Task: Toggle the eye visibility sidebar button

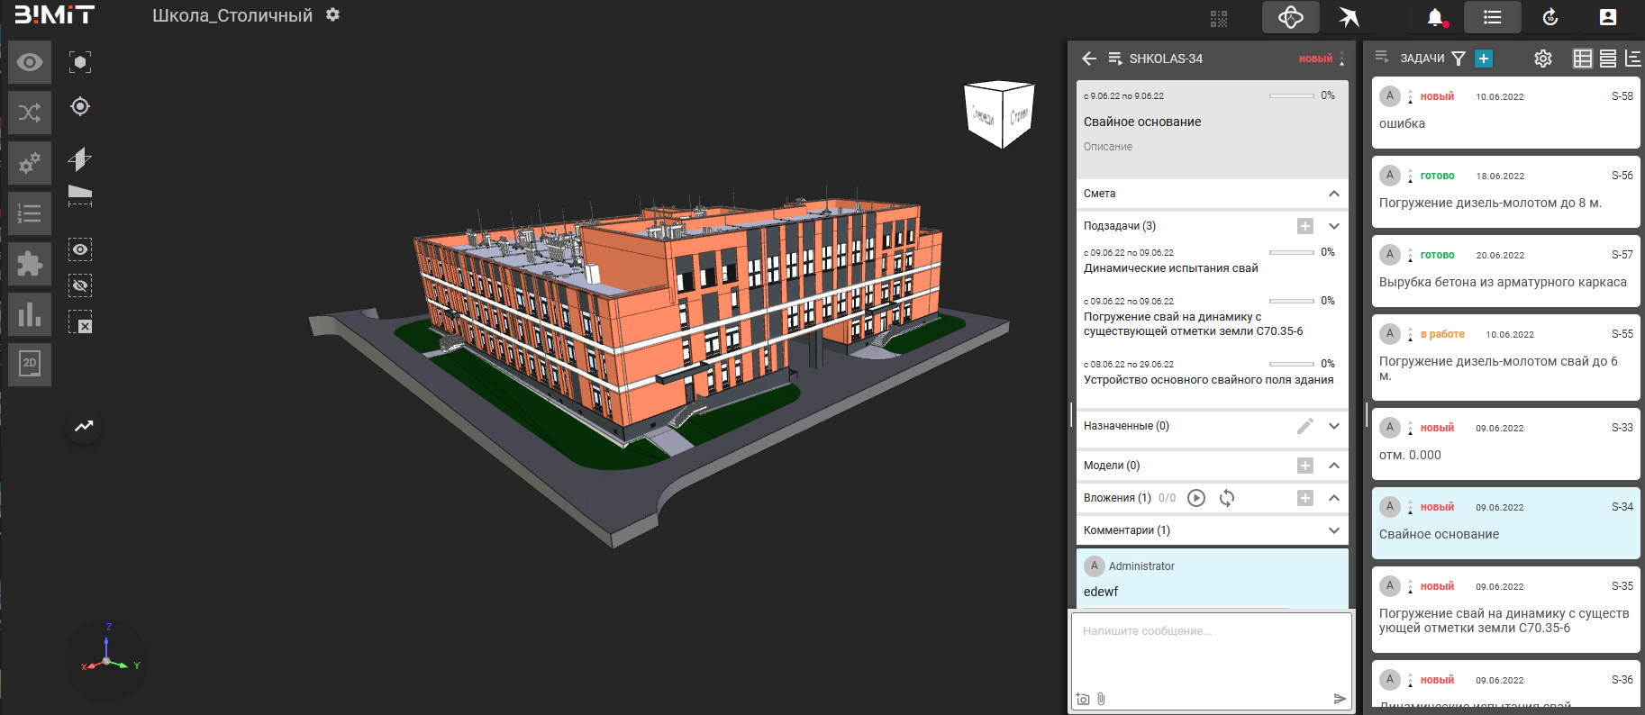Action: click(x=30, y=62)
